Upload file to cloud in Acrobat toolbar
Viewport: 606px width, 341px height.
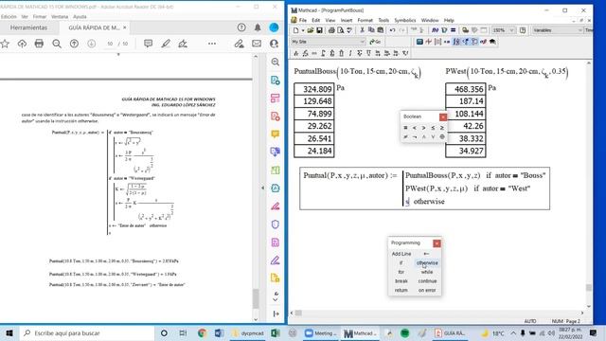click(x=22, y=44)
